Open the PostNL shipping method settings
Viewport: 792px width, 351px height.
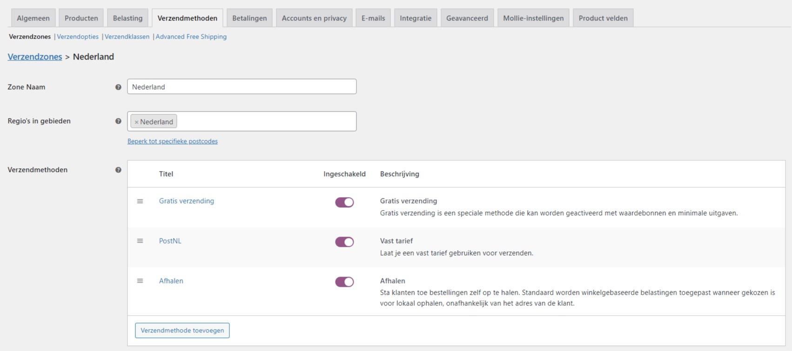coord(170,241)
